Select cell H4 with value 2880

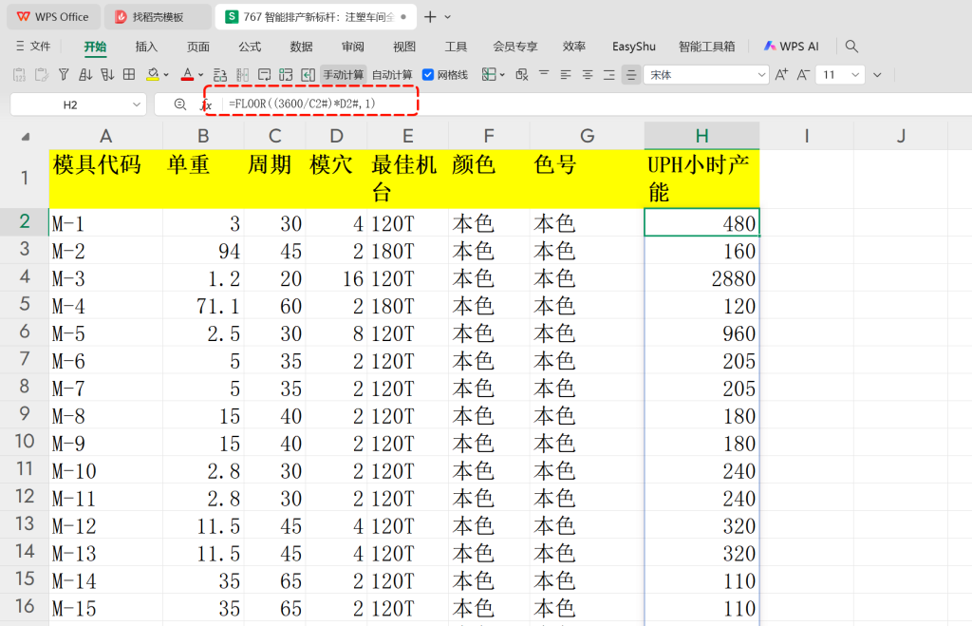click(701, 278)
